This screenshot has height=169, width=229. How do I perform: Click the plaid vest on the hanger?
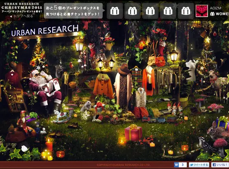(x=136, y=76)
